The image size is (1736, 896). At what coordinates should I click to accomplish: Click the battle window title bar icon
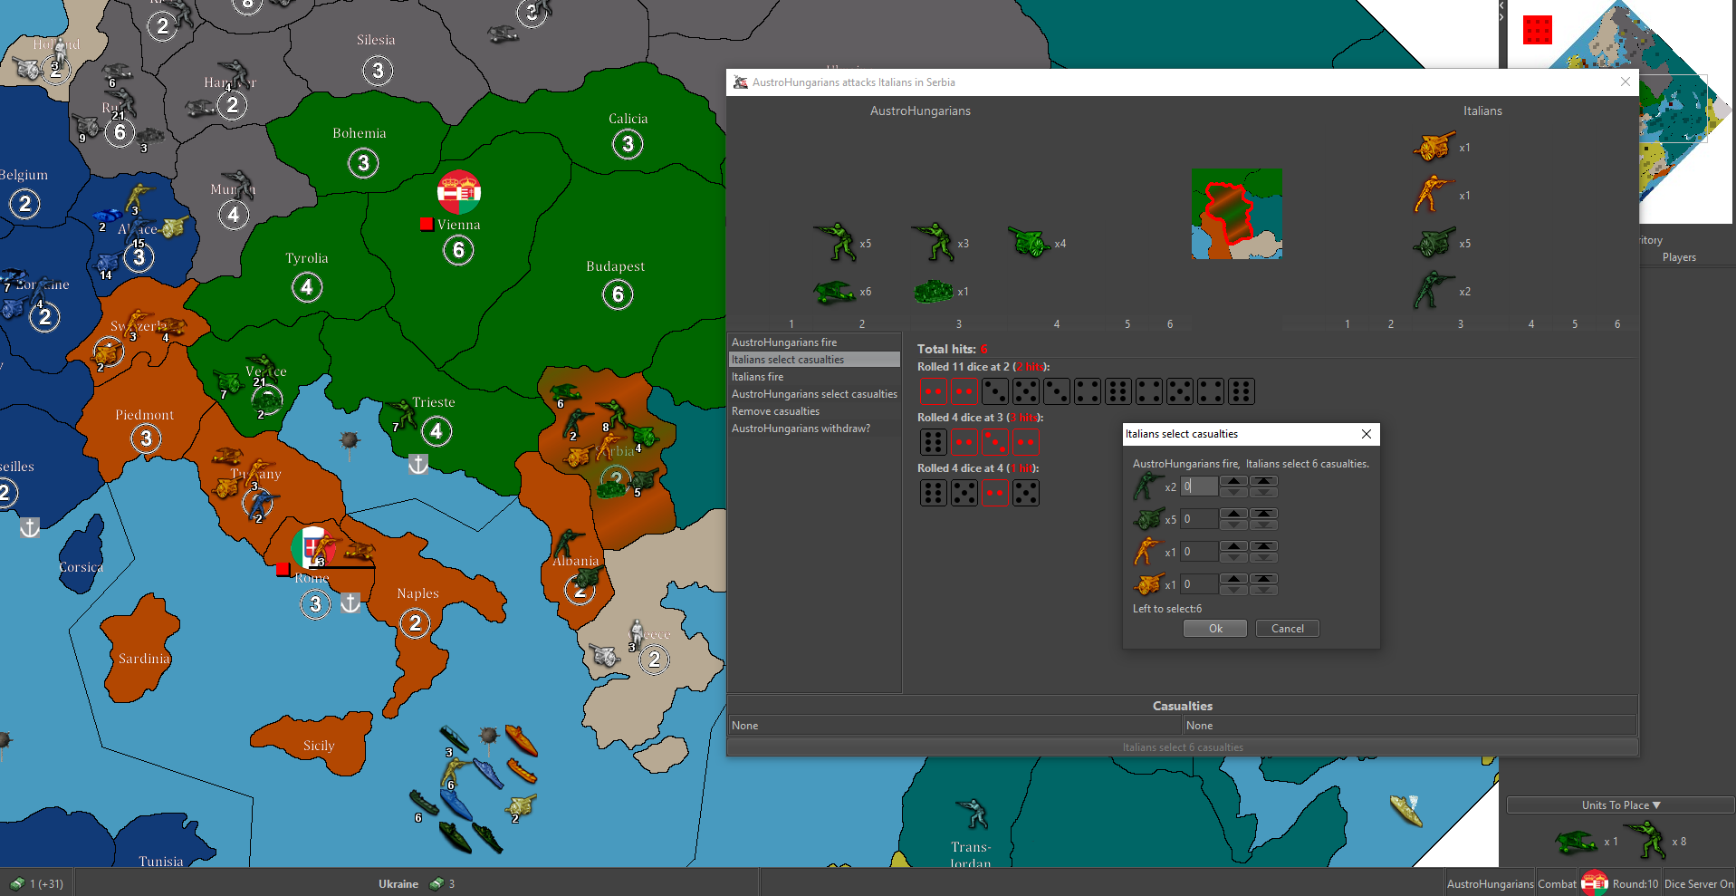(x=740, y=82)
